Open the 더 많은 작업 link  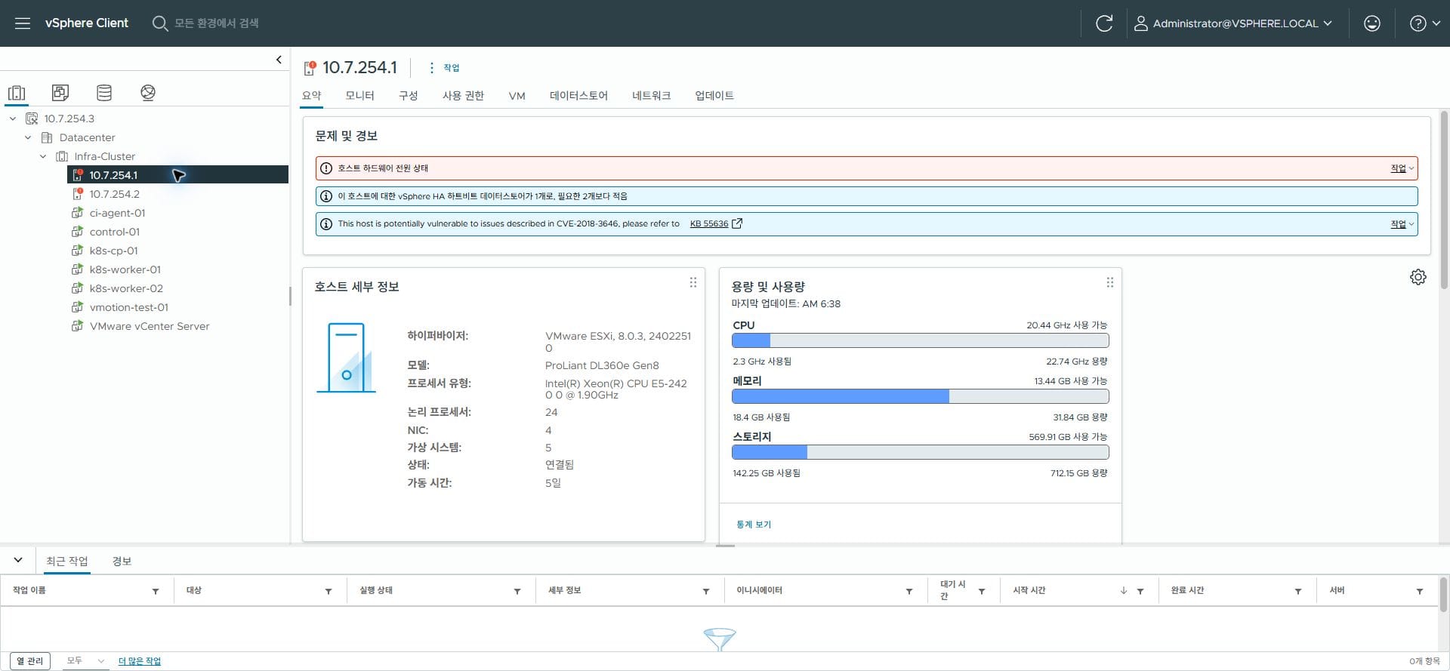point(140,661)
